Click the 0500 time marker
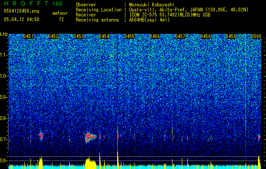Image resolution: width=266 pixels, height=169 pixels. (256, 36)
